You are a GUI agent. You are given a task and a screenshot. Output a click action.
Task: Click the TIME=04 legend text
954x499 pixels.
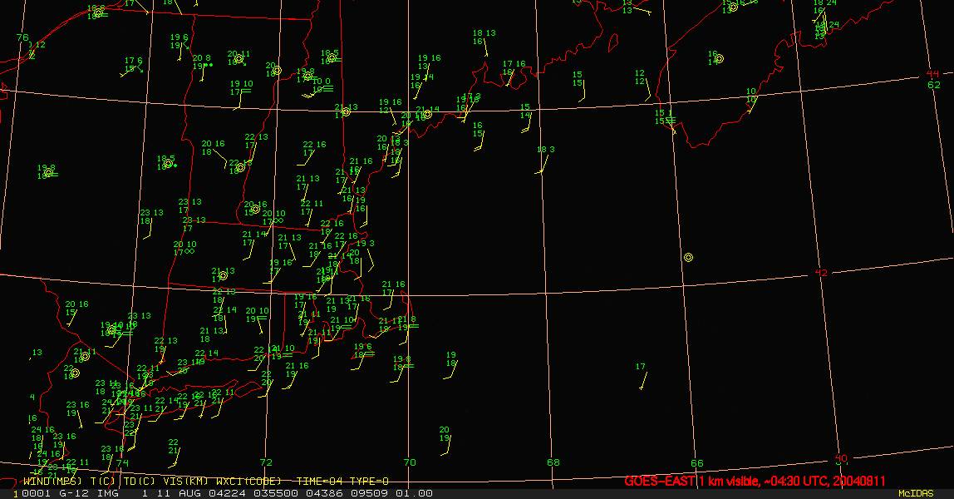[x=320, y=482]
